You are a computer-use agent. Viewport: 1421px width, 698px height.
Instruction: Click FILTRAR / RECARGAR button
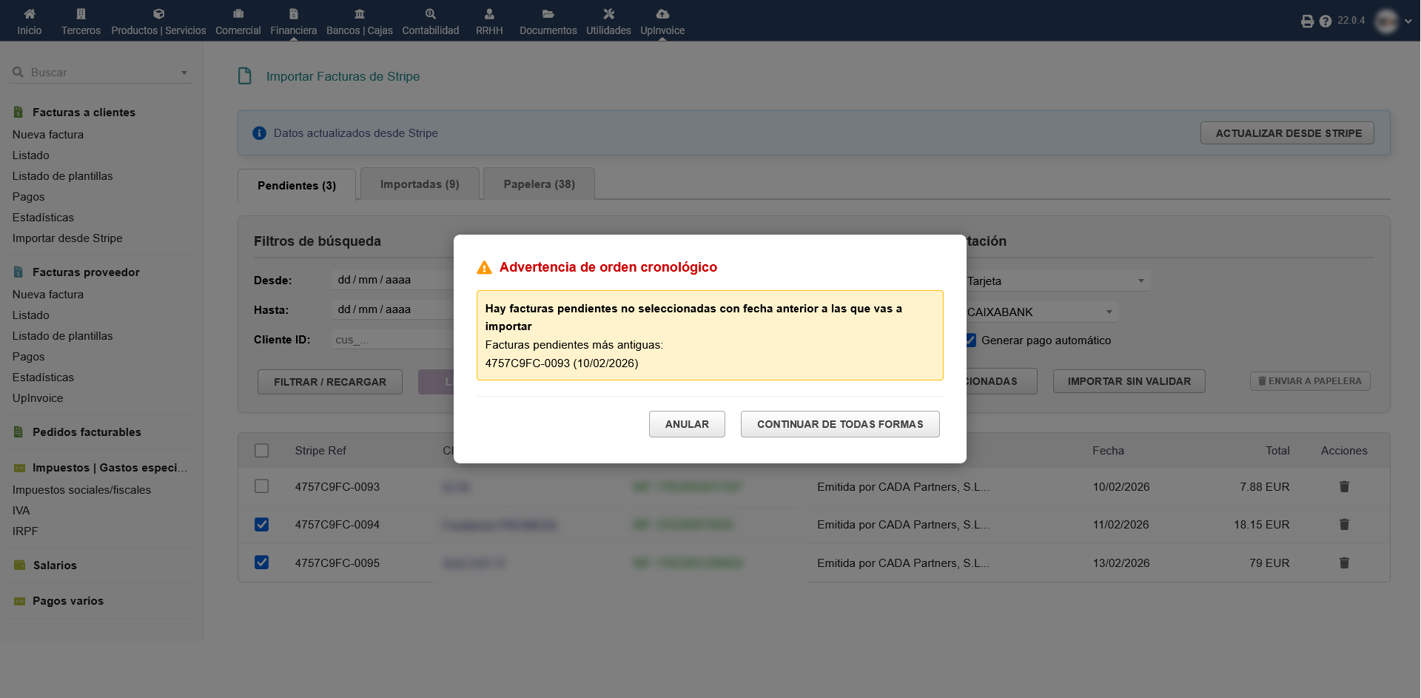tap(330, 382)
